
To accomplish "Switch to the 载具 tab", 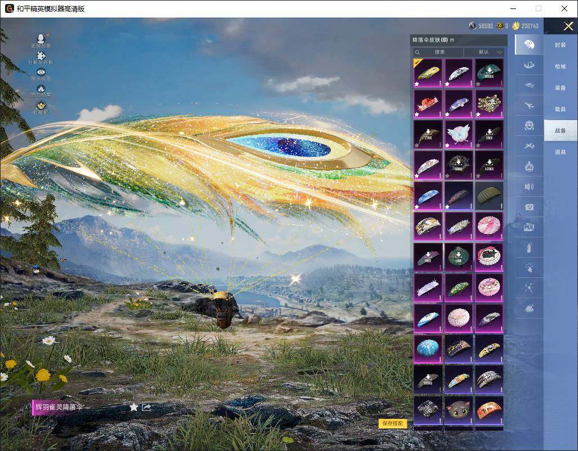I will pyautogui.click(x=561, y=109).
